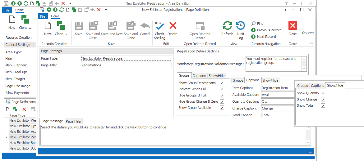Image resolution: width=364 pixels, height=161 pixels.
Task: Click the Page Title input field
Action: click(126, 65)
